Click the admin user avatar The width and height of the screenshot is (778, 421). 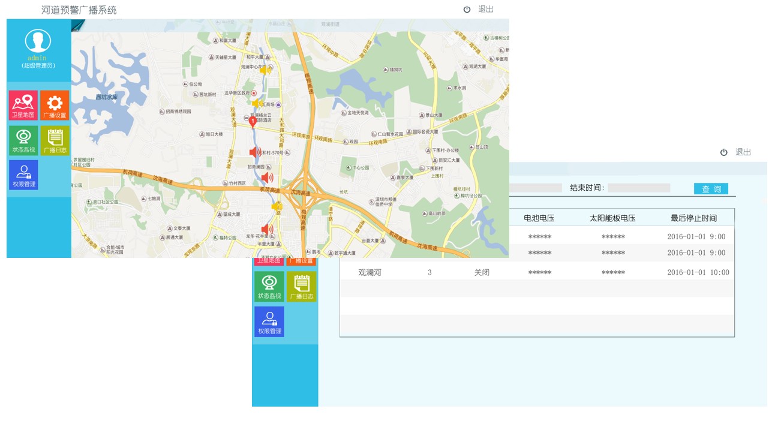[x=37, y=41]
